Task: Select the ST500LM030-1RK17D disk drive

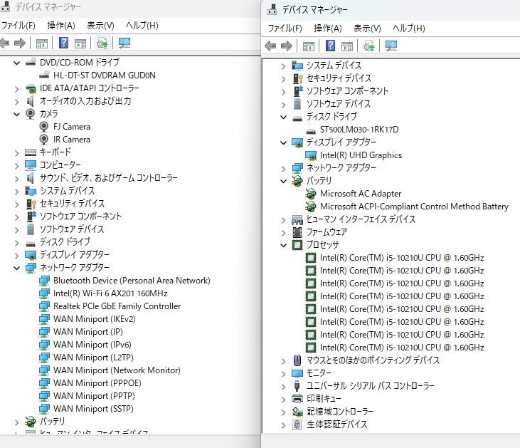Action: [x=359, y=130]
